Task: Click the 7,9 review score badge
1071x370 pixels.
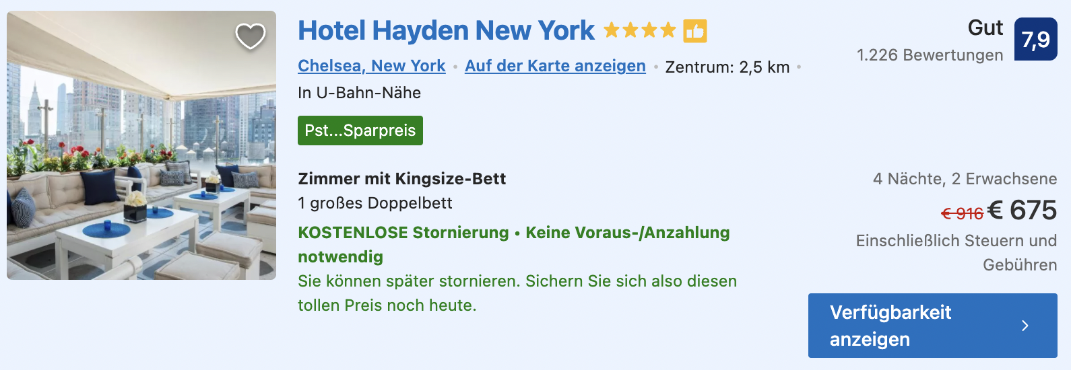Action: coord(1036,39)
